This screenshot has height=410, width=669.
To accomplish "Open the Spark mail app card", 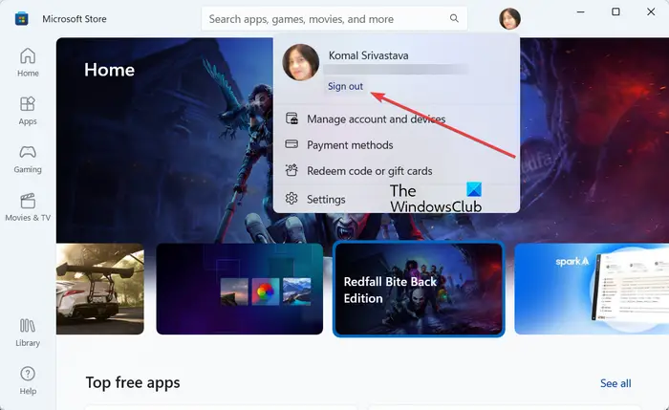I will pyautogui.click(x=592, y=289).
